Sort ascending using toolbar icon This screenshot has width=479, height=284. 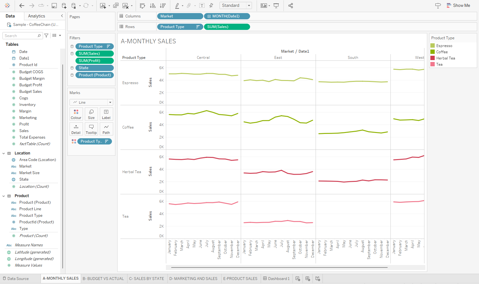pos(152,6)
